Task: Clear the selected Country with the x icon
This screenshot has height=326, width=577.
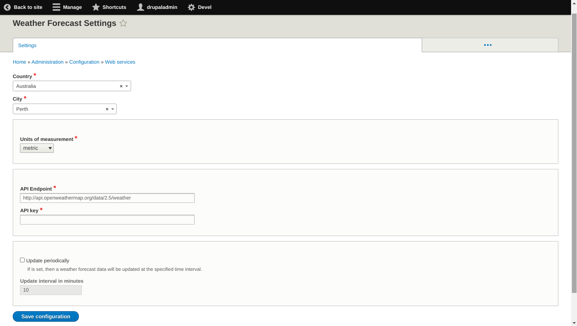Action: (x=121, y=86)
